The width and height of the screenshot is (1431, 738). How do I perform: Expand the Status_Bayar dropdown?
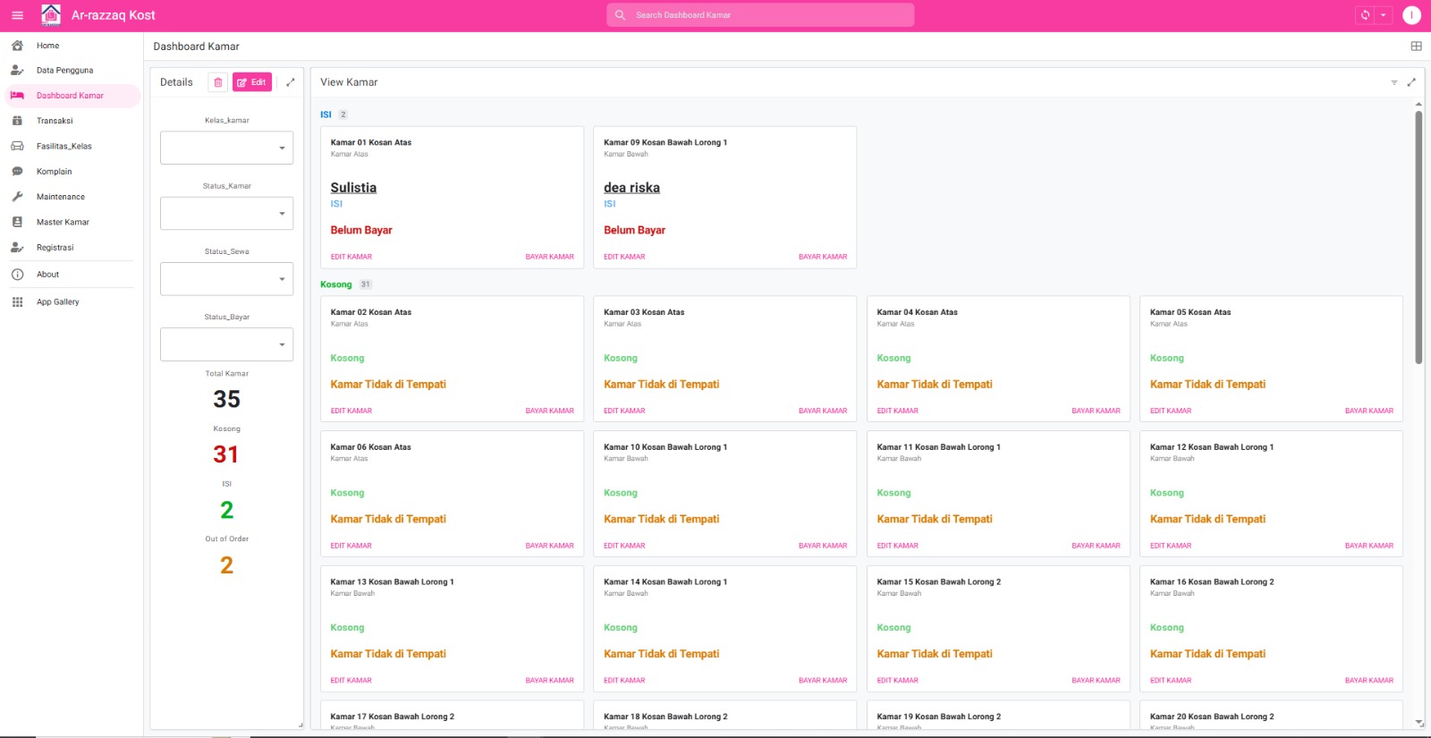coord(226,344)
